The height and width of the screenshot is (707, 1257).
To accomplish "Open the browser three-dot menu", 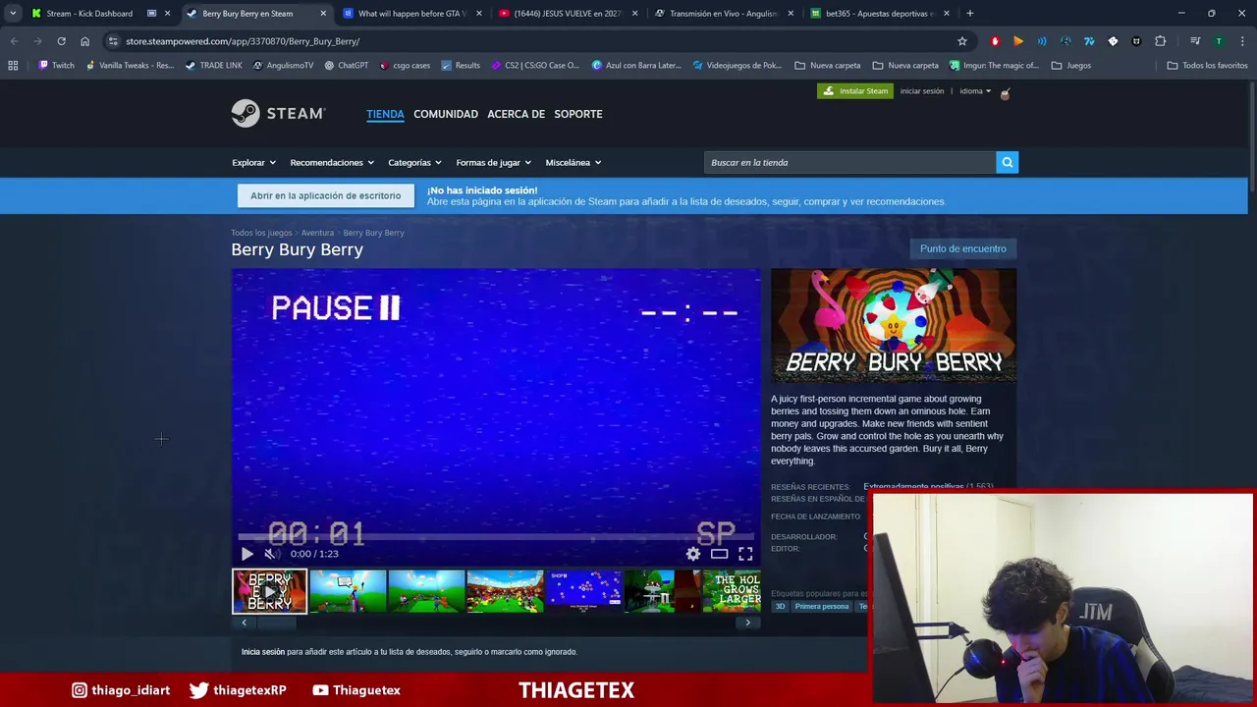I will [x=1242, y=41].
